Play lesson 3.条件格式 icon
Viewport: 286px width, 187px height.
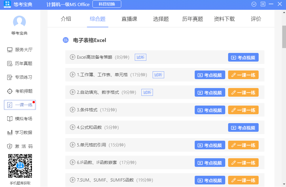coord(72,110)
